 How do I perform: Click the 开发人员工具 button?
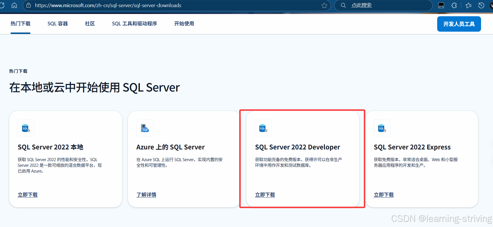459,24
